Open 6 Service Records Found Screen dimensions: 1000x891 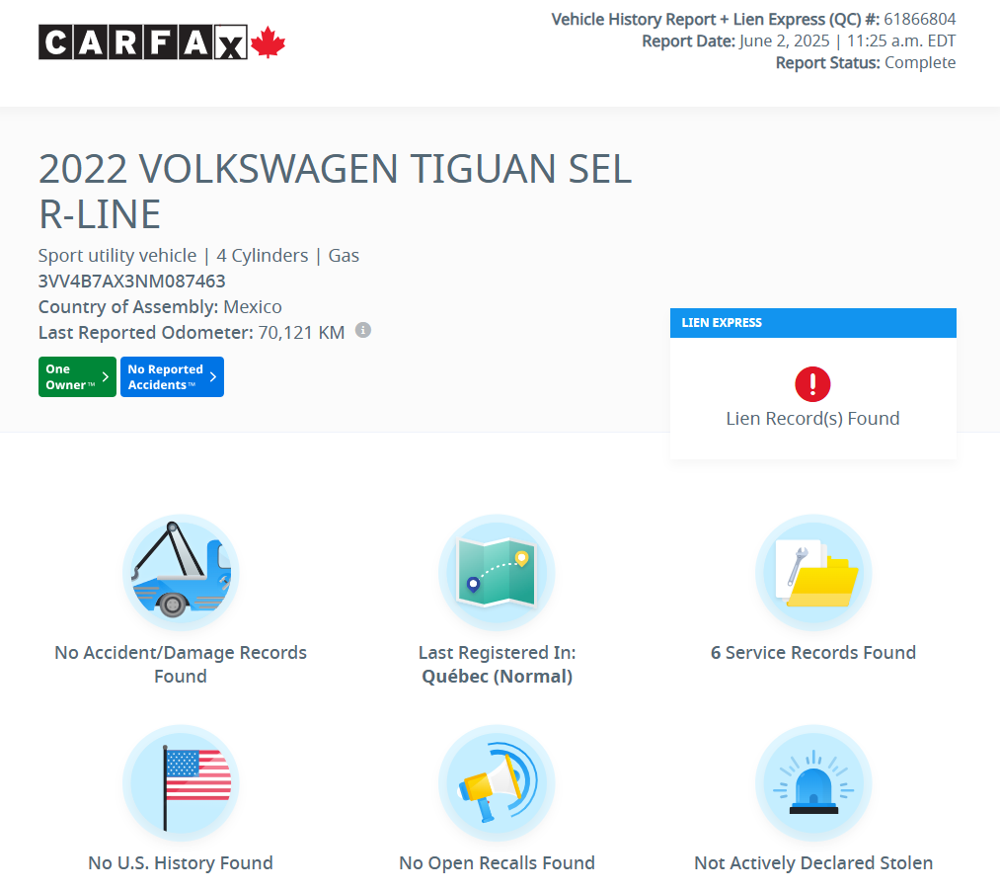coord(813,652)
